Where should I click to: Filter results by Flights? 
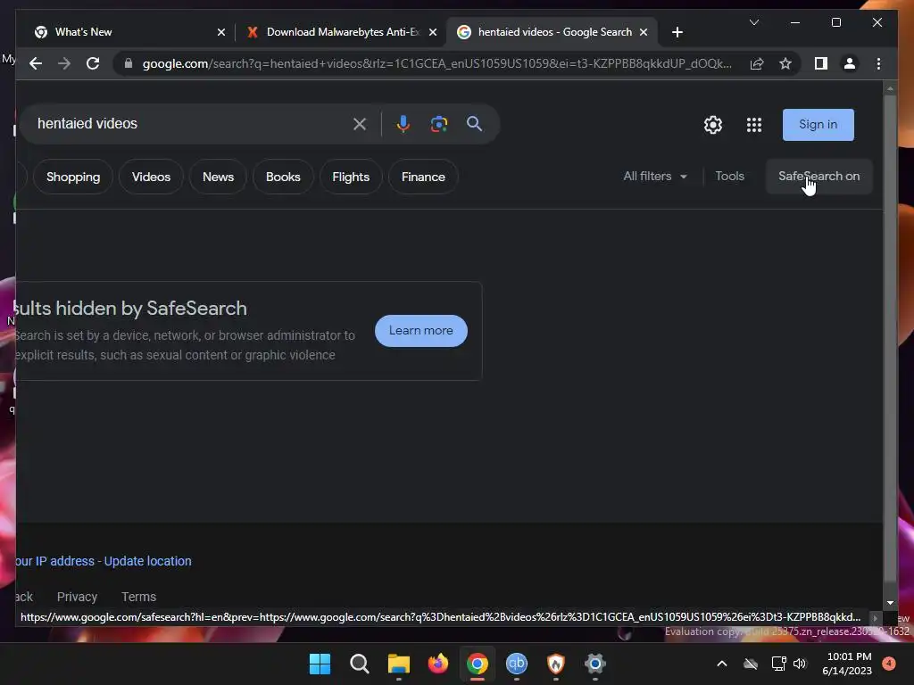tap(350, 177)
